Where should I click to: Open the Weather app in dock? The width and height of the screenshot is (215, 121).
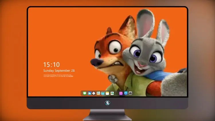(89, 93)
